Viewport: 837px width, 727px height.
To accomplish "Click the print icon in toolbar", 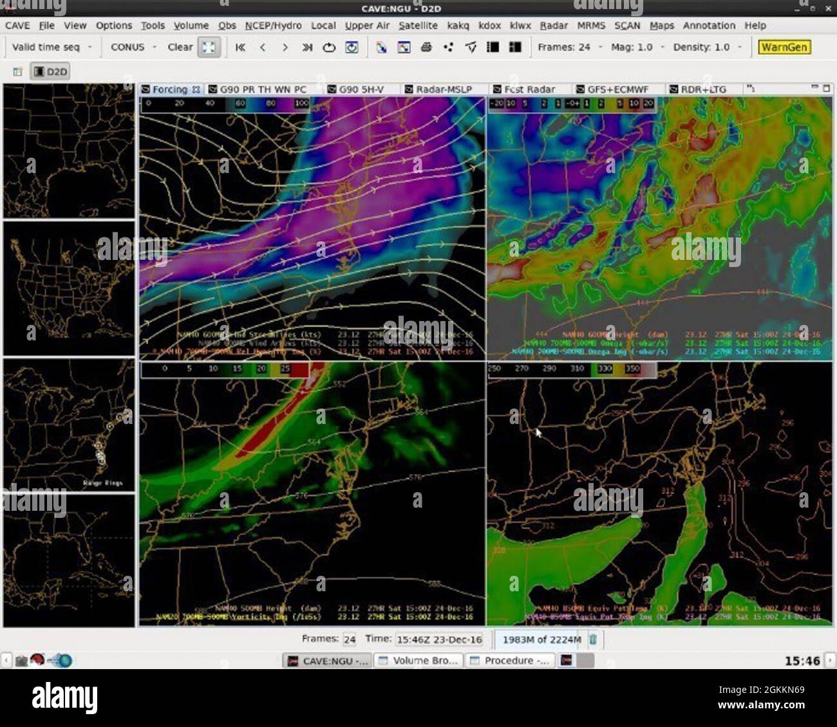I will click(x=426, y=47).
